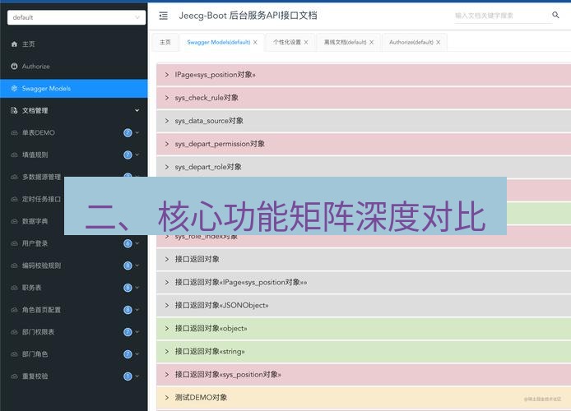Expand the 部门角色 menu chevron

tap(137, 354)
